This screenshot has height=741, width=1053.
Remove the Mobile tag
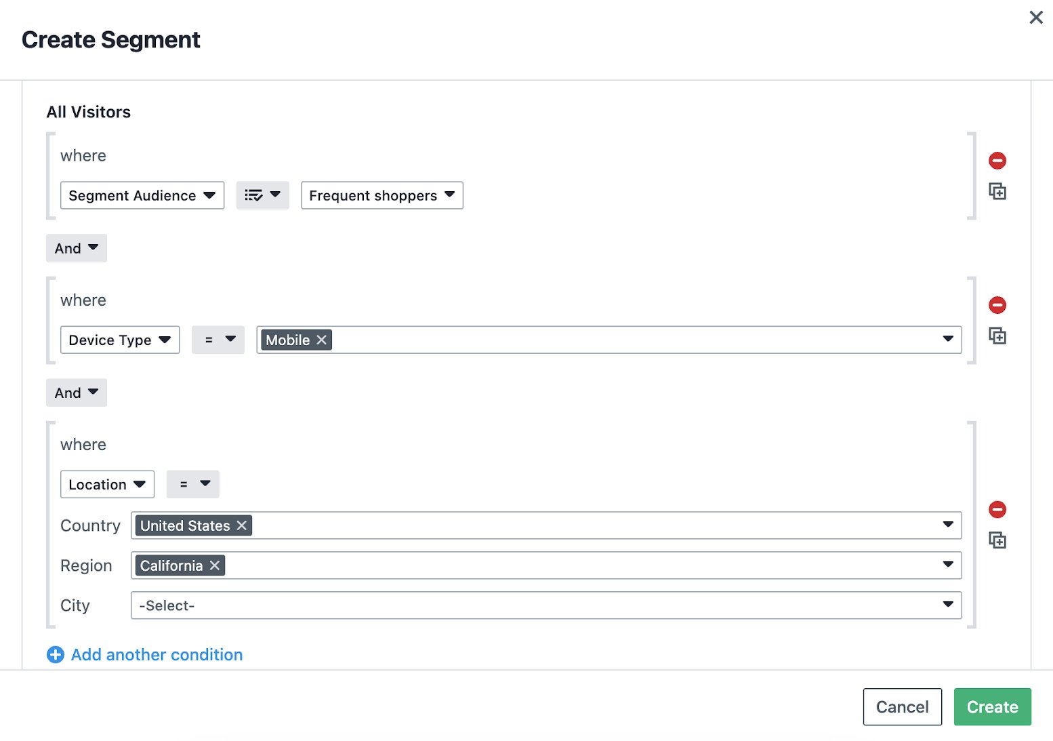click(321, 340)
